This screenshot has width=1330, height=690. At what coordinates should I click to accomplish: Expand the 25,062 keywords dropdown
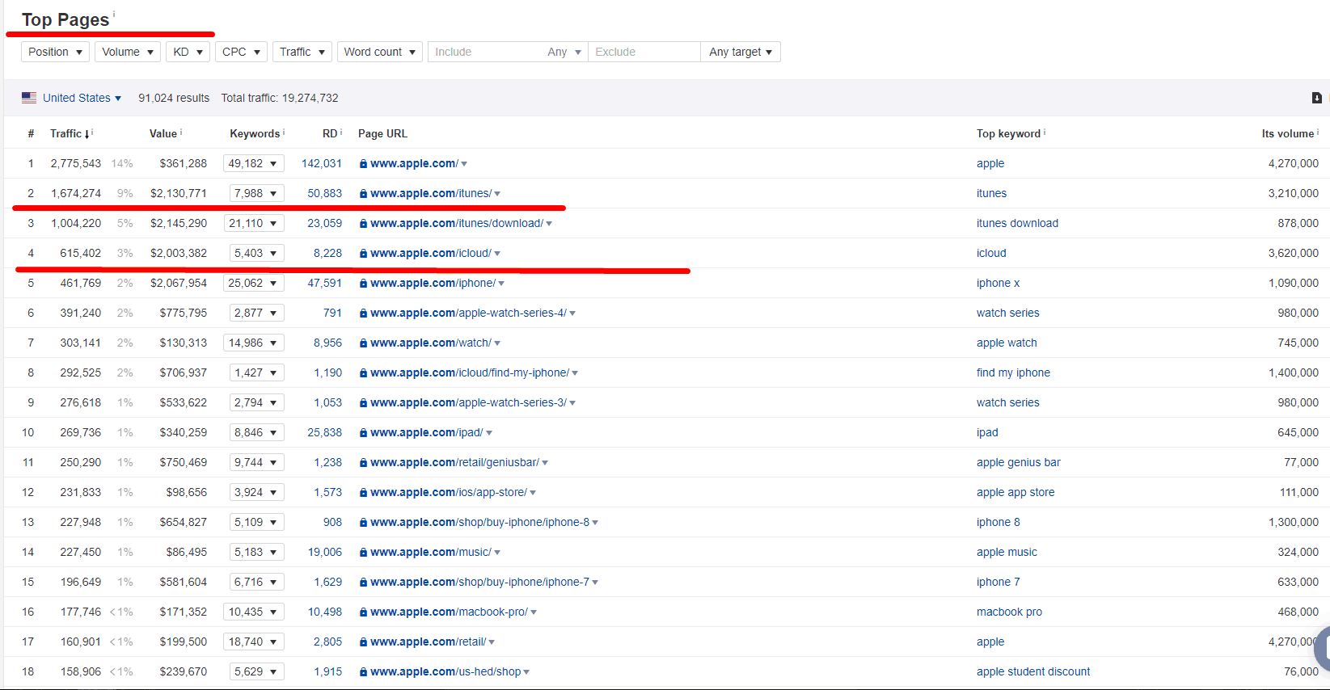click(254, 283)
